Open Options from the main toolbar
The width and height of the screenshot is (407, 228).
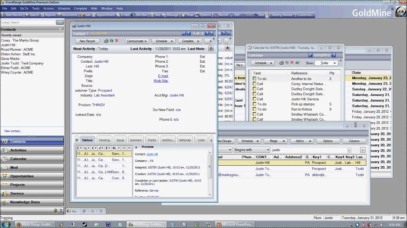point(203,15)
